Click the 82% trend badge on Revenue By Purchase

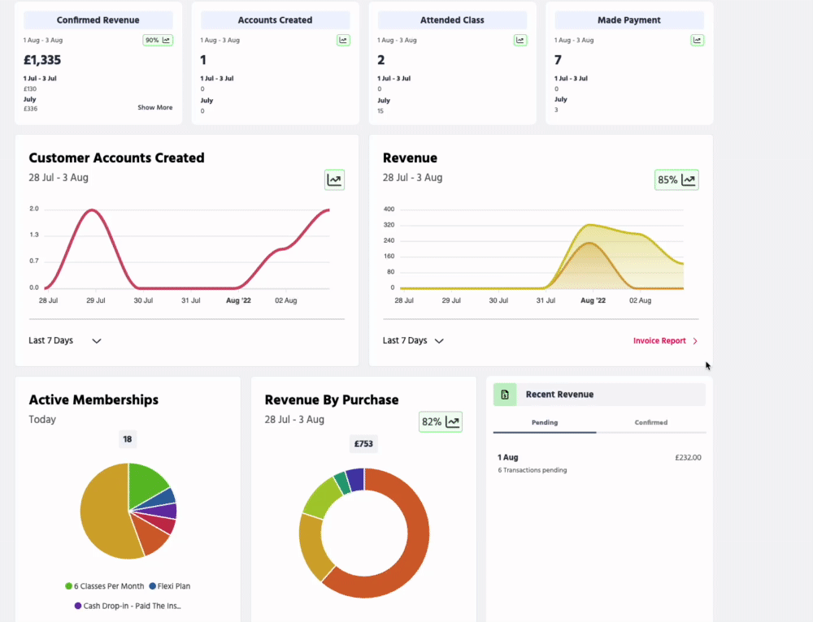click(x=441, y=421)
